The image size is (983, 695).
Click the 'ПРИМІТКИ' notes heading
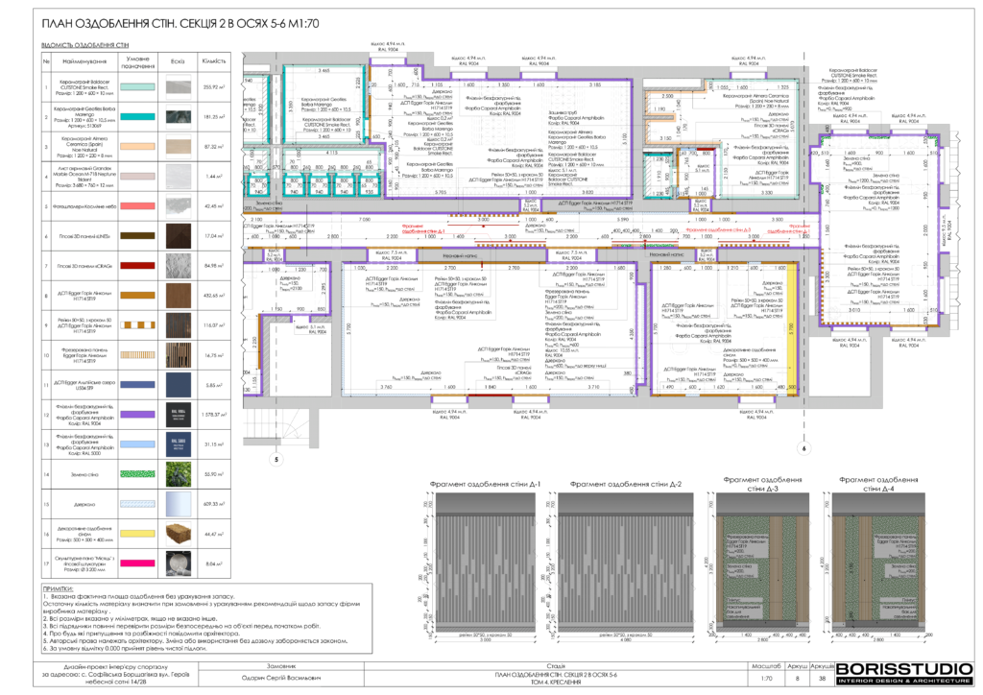pyautogui.click(x=63, y=587)
